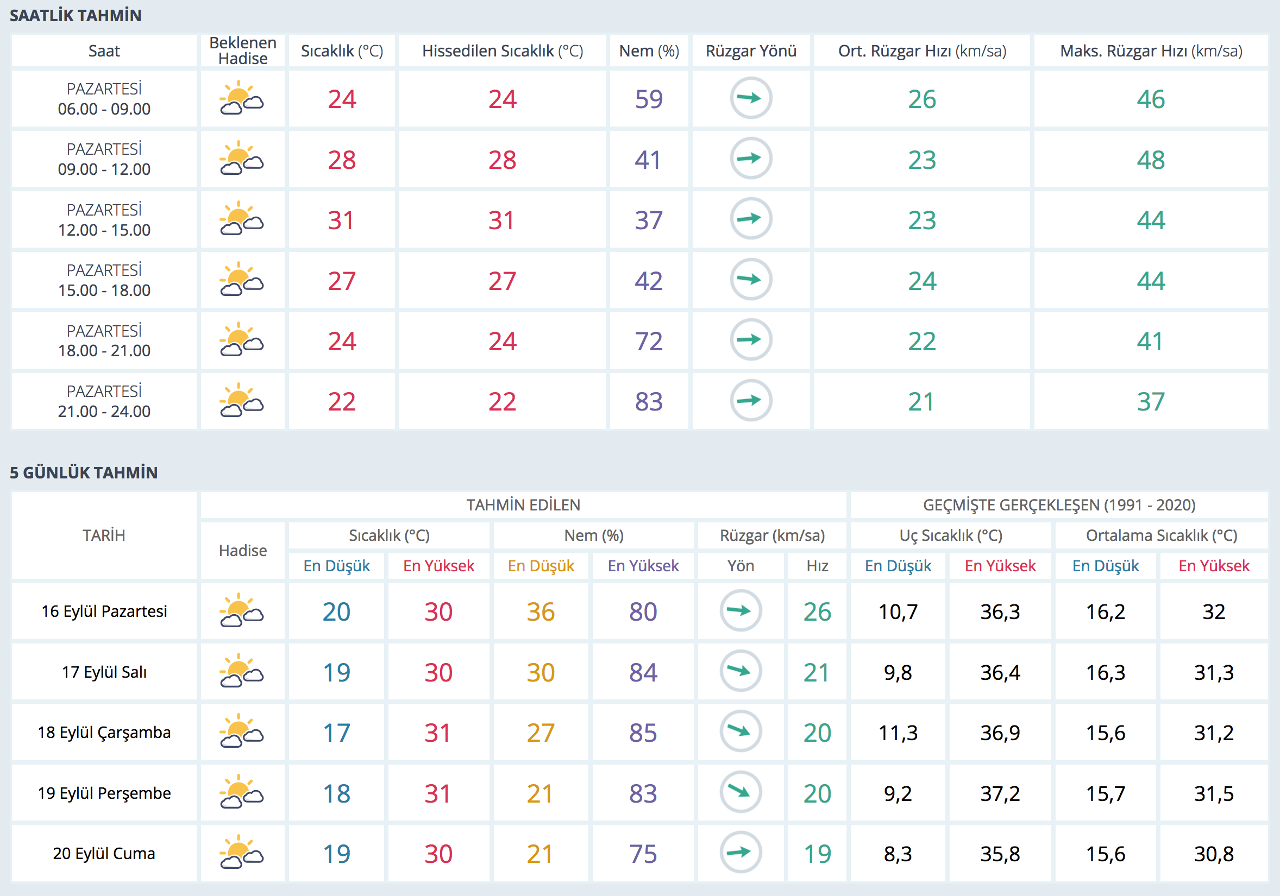Click wind direction arrow for 18 Eylül Çarşamba

[x=741, y=731]
